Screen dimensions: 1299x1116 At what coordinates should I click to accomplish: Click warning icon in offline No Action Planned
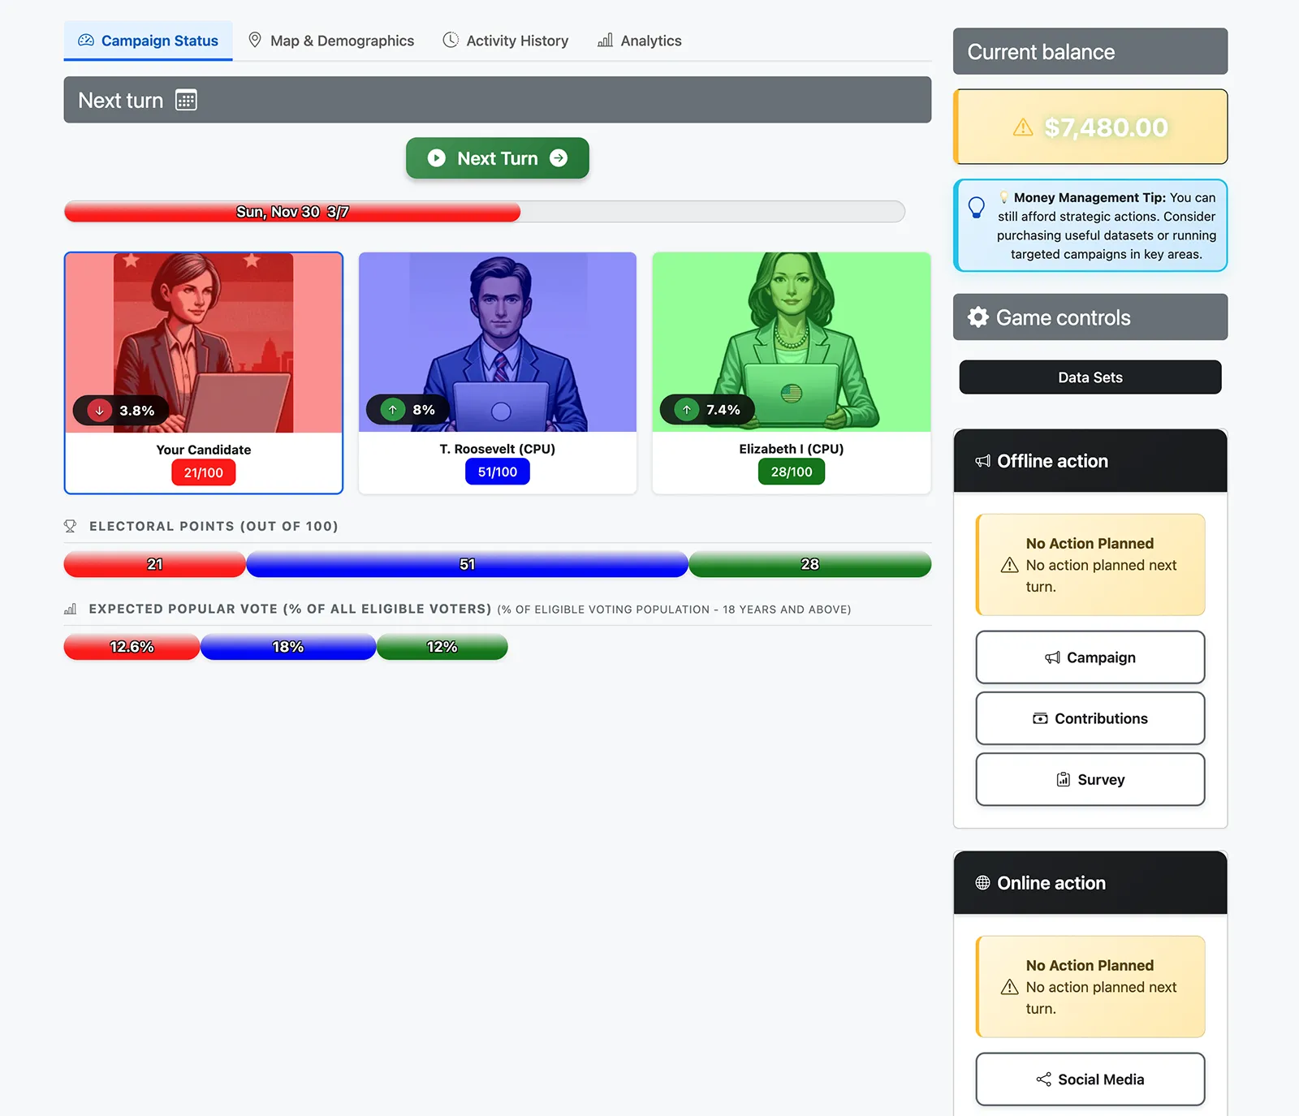tap(1010, 565)
